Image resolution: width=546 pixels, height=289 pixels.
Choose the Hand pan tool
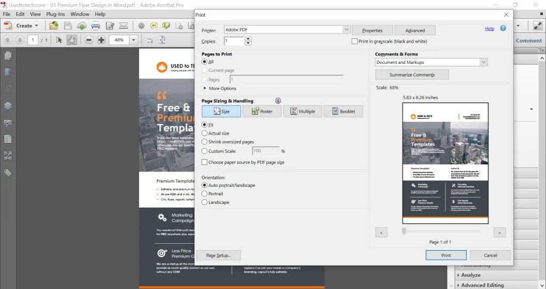coord(71,40)
